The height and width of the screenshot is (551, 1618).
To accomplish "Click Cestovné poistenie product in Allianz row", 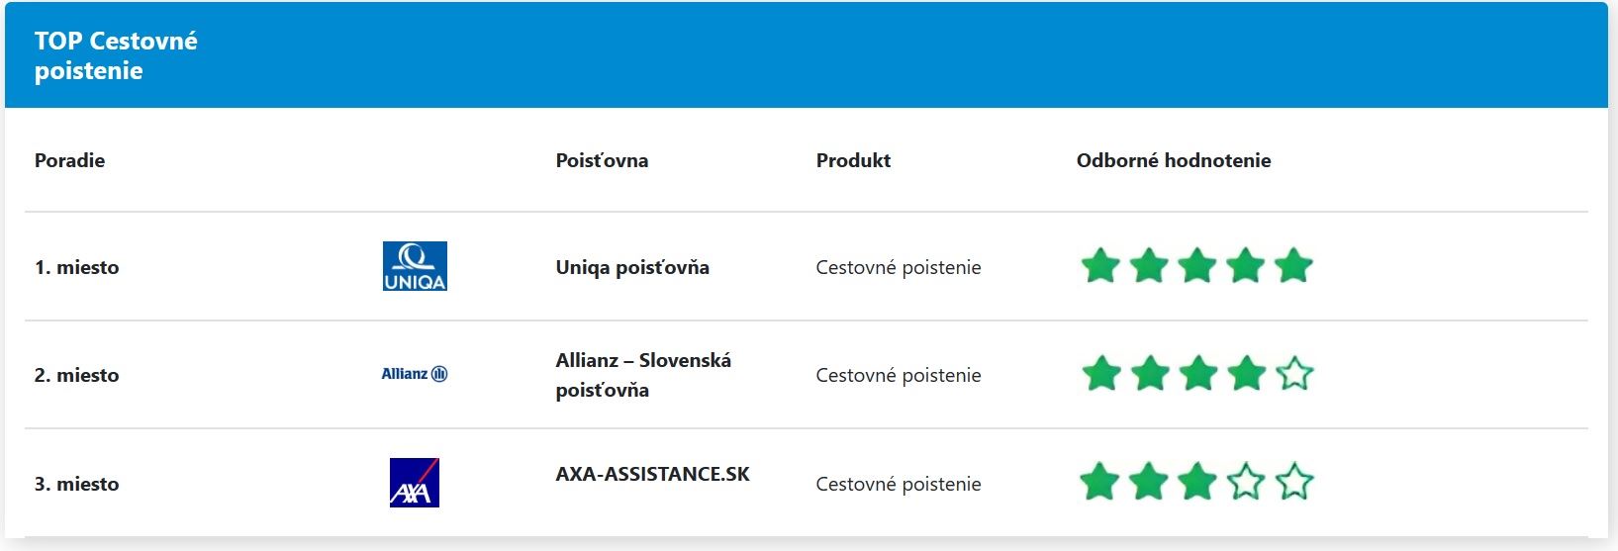I will click(x=899, y=375).
